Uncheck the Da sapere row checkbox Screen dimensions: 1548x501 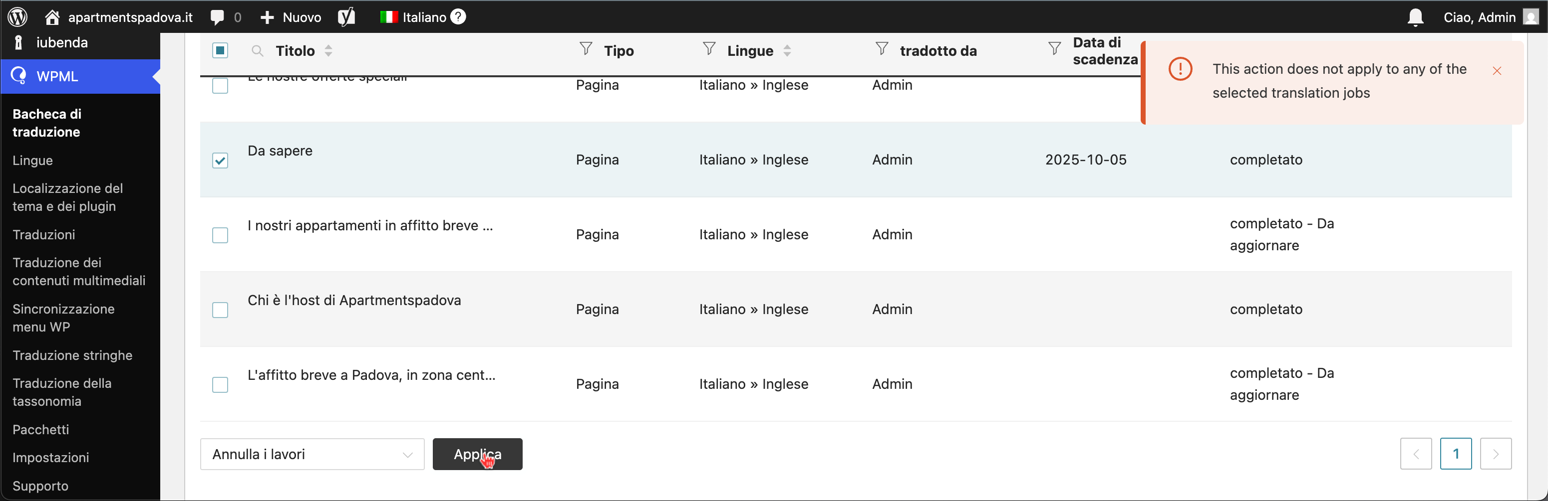click(x=221, y=160)
